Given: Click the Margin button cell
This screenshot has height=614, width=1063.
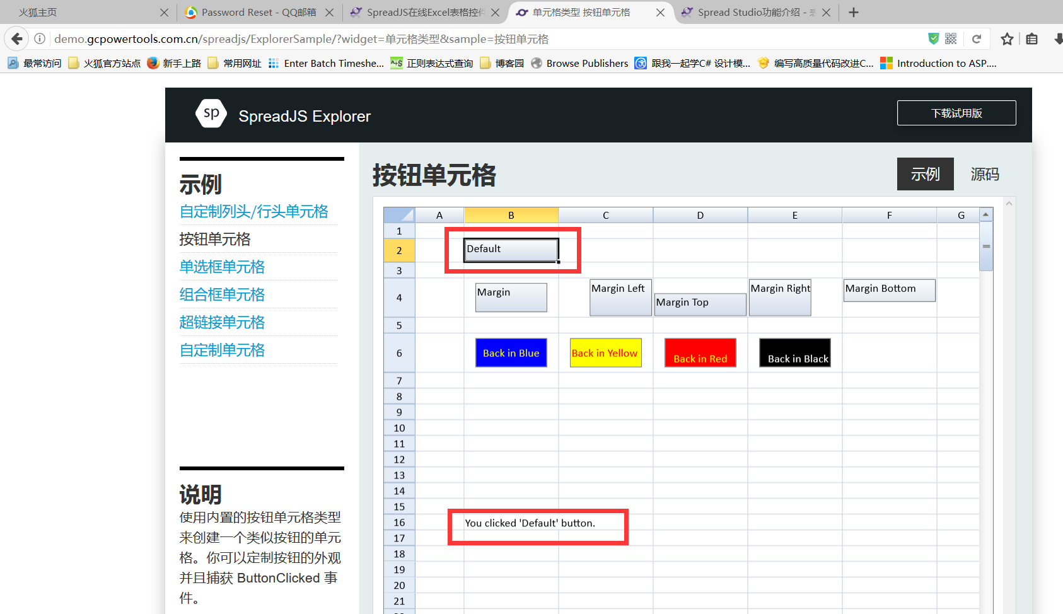Looking at the screenshot, I should coord(511,298).
